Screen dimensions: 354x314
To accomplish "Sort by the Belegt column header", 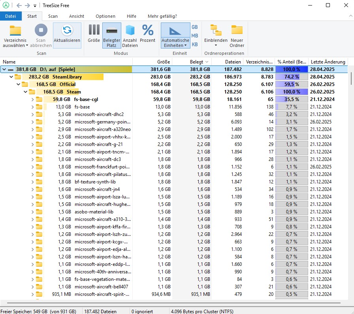I will coord(192,62).
